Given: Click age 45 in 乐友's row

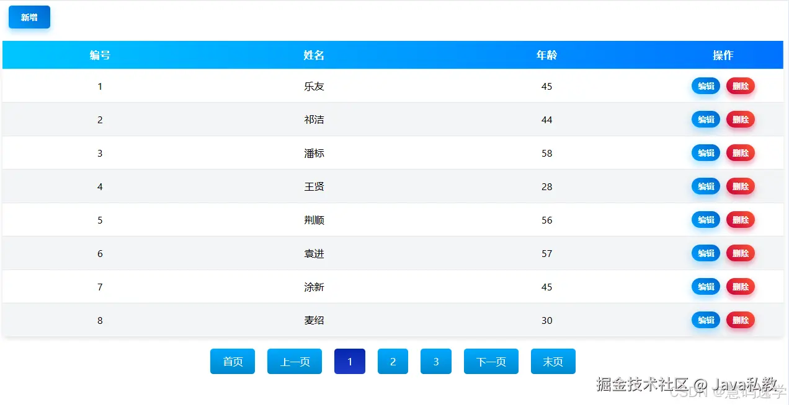Looking at the screenshot, I should 546,87.
